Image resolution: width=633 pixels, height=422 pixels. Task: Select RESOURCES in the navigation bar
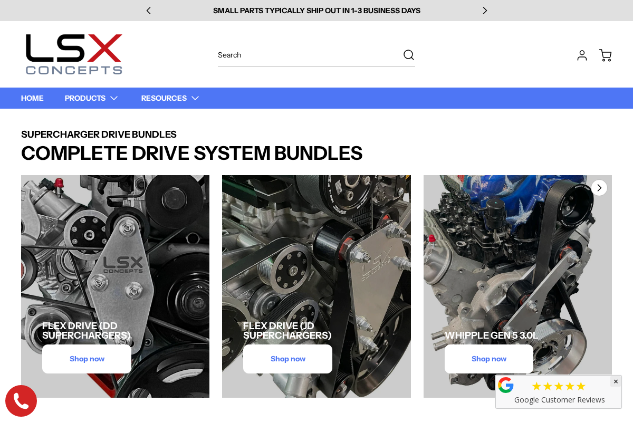click(x=164, y=98)
